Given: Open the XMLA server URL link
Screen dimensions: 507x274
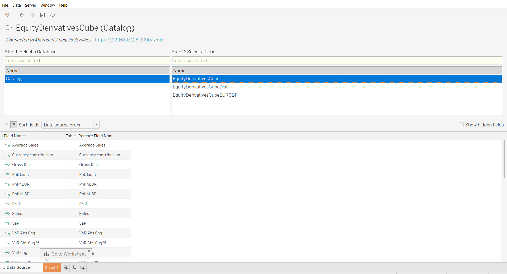Looking at the screenshot, I should click(129, 40).
